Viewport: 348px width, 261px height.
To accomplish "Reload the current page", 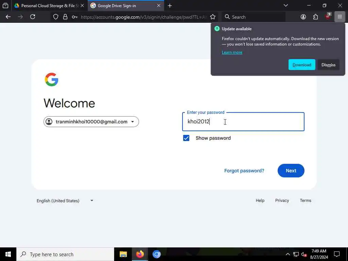I will pos(33,17).
